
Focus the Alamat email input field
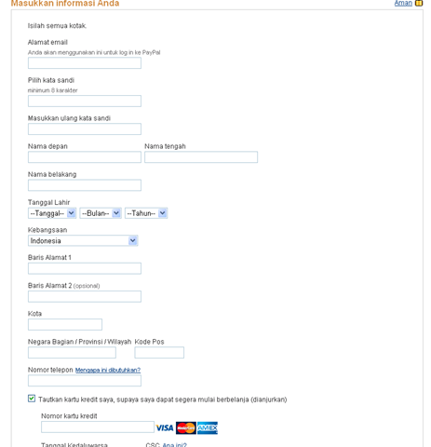tap(85, 63)
